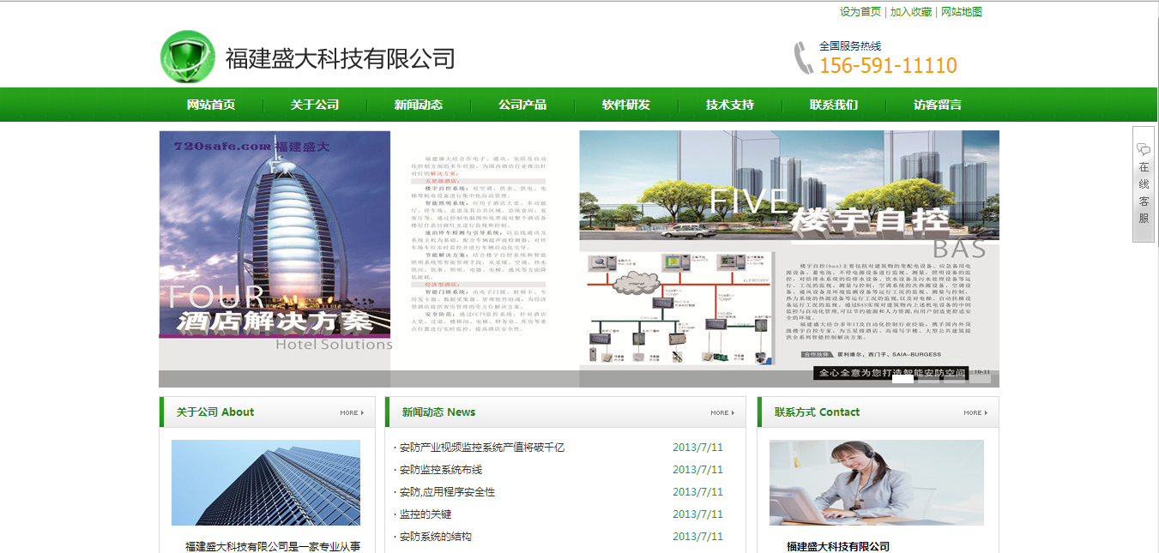This screenshot has height=553, width=1159.
Task: Click the customer service photo in Contact
Action: point(876,482)
